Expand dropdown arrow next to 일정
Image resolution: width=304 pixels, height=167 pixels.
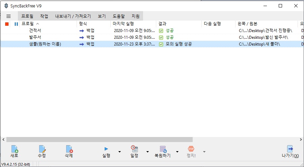click(x=147, y=152)
